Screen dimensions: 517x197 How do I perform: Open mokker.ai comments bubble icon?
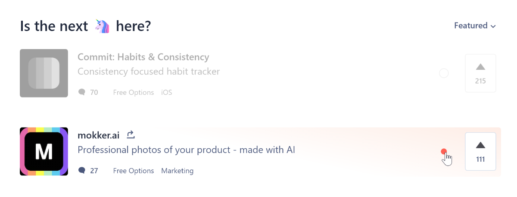tap(82, 171)
